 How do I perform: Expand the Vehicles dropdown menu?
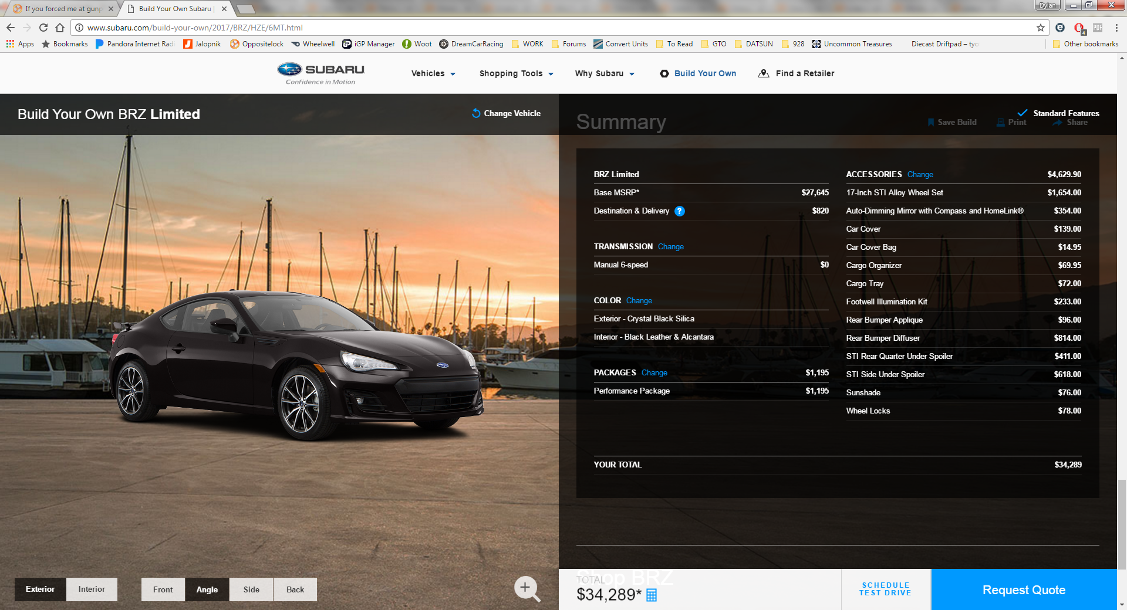pos(433,73)
